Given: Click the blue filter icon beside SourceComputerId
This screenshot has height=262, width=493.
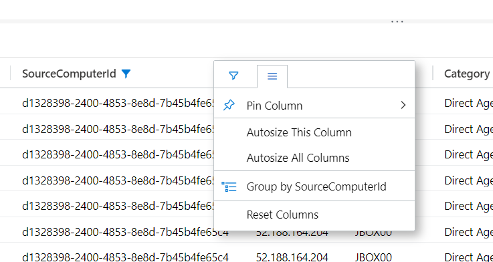Looking at the screenshot, I should coord(126,74).
